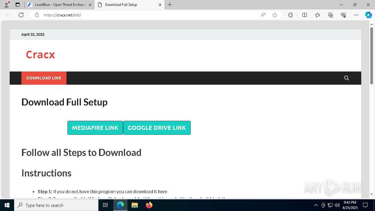Click the Download Full Setup heading
Image resolution: width=375 pixels, height=211 pixels.
click(x=64, y=102)
